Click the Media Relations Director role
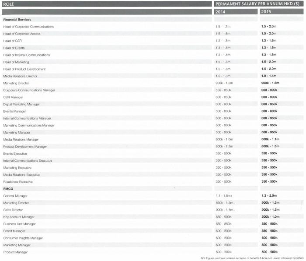This screenshot has height=261, width=306. click(x=20, y=76)
